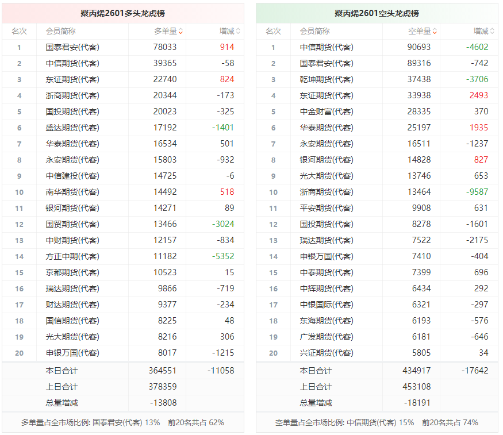Click 兴证期货(代客) rank 20 short row
This screenshot has height=435, width=503.
pyautogui.click(x=377, y=353)
